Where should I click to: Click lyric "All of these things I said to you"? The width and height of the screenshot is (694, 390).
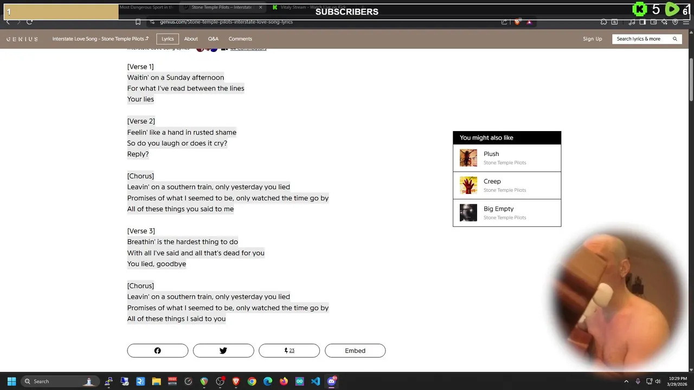pos(176,319)
